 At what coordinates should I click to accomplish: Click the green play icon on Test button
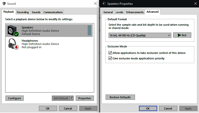[x=179, y=35]
